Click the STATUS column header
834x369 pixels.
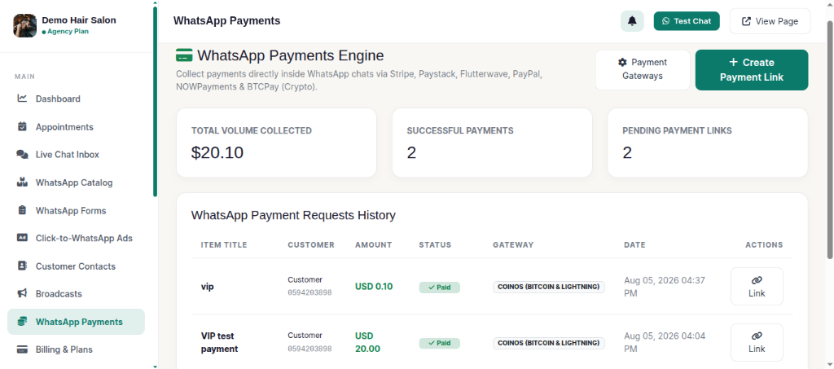point(435,245)
